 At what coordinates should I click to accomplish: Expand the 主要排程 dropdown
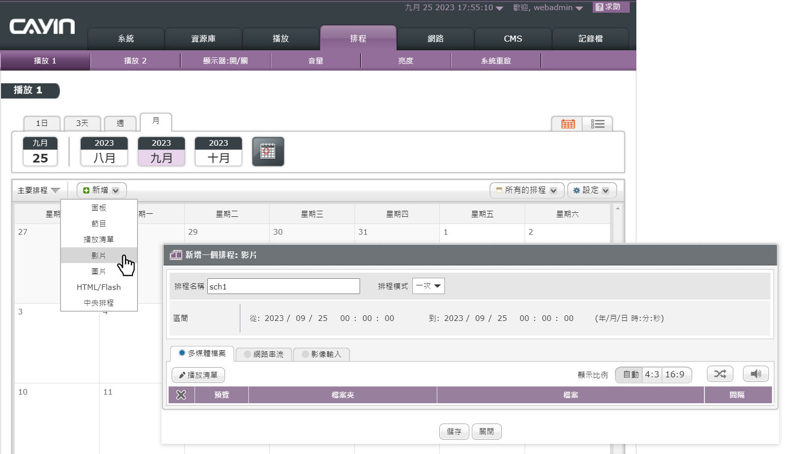coord(39,190)
